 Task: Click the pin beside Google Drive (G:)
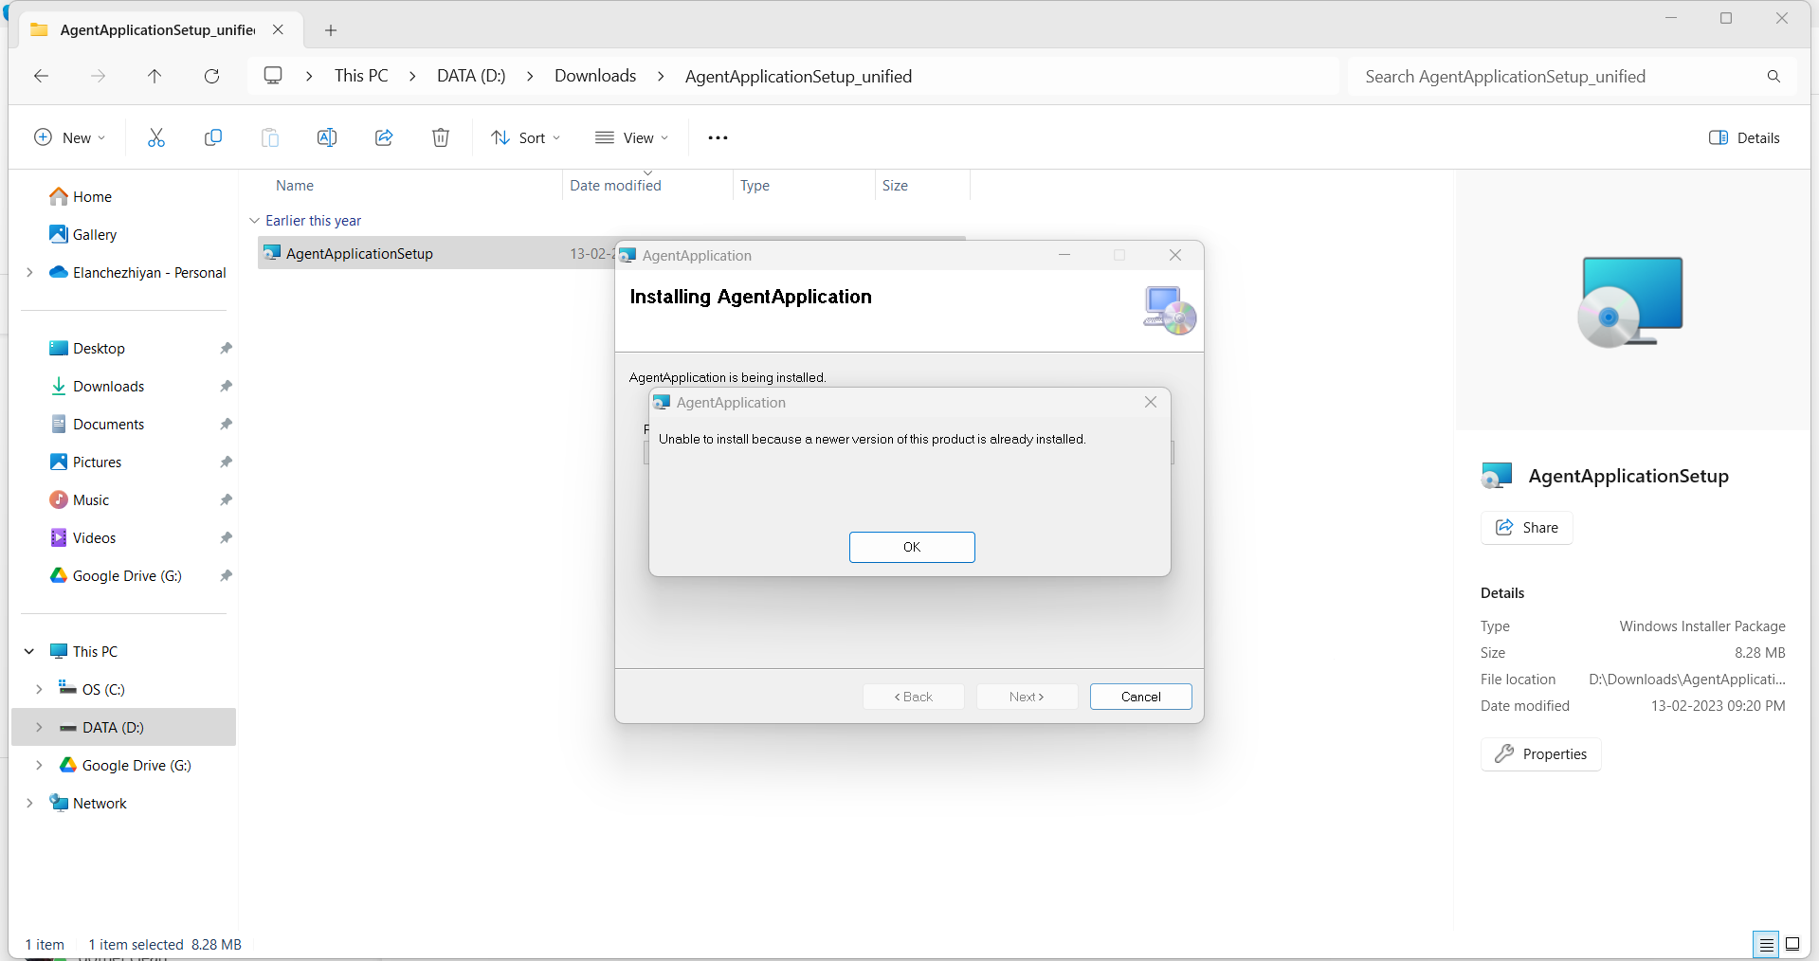point(226,575)
